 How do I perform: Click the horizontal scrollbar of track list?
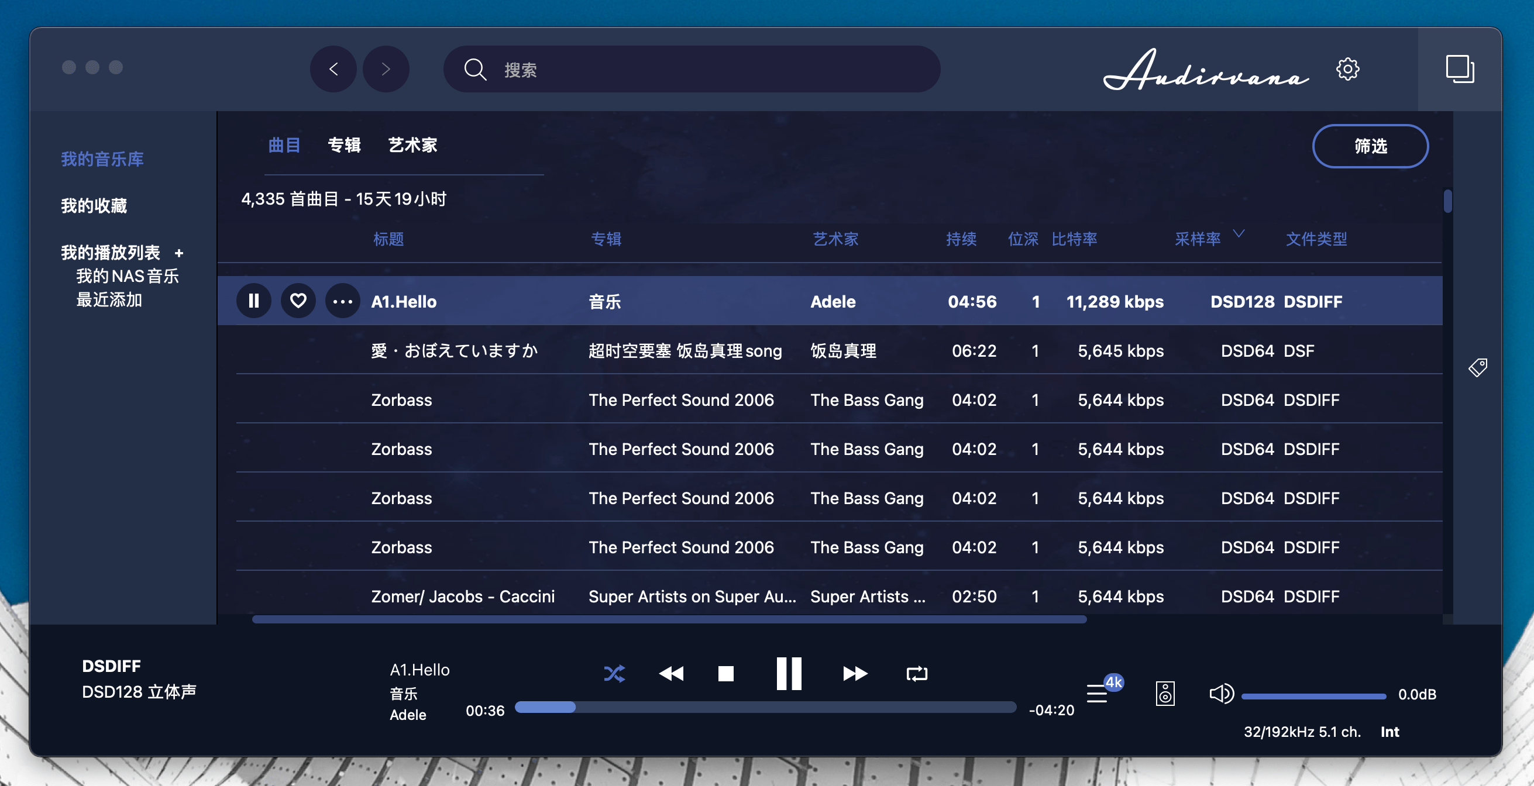point(669,619)
